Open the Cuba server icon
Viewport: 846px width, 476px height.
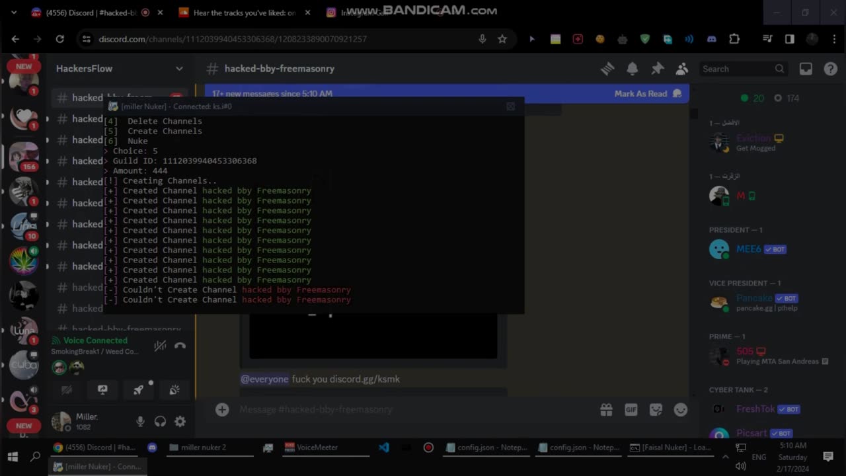24,365
